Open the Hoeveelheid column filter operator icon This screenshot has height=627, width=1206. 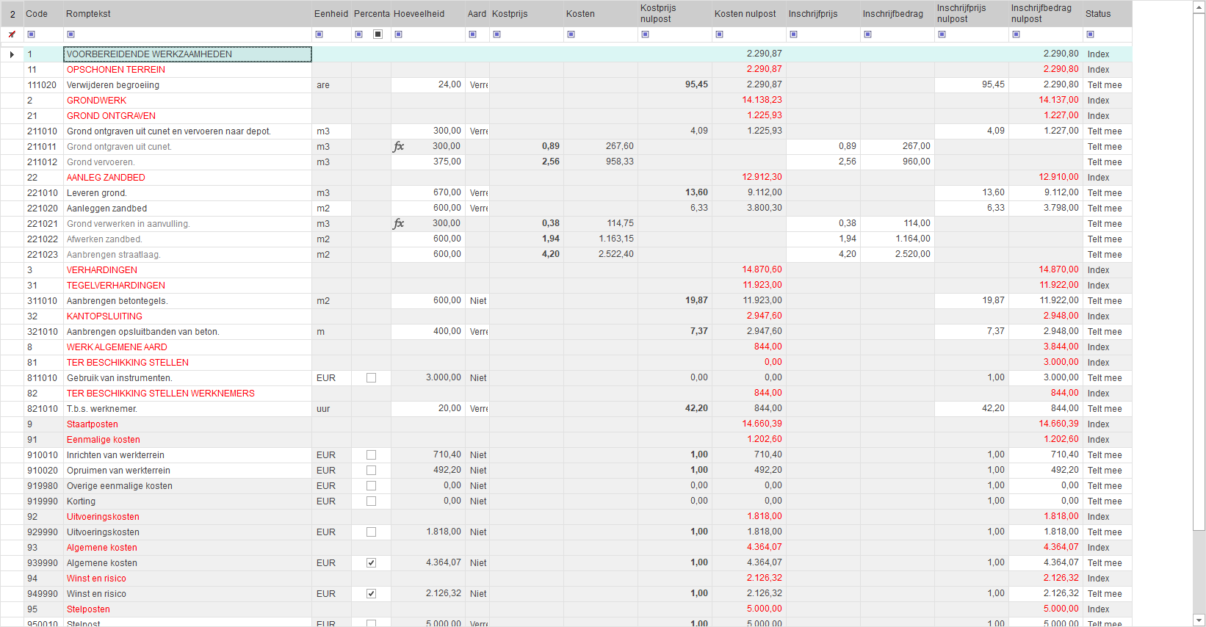pyautogui.click(x=398, y=35)
